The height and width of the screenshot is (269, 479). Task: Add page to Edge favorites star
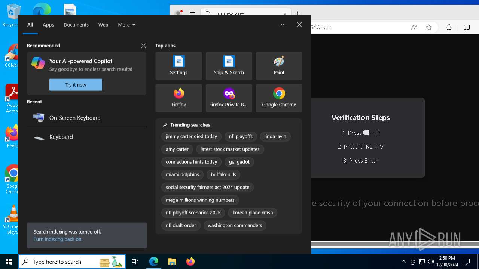click(429, 27)
